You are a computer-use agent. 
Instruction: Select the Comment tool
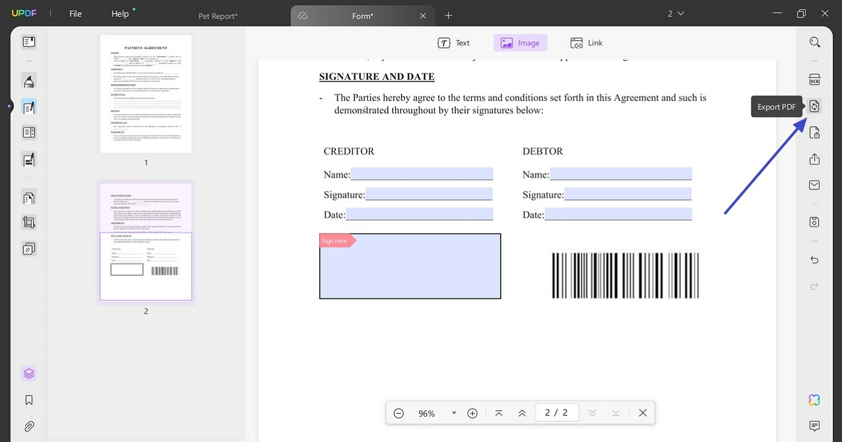point(28,80)
